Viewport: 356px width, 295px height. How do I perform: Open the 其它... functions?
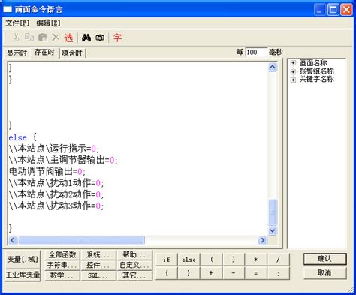tap(134, 275)
